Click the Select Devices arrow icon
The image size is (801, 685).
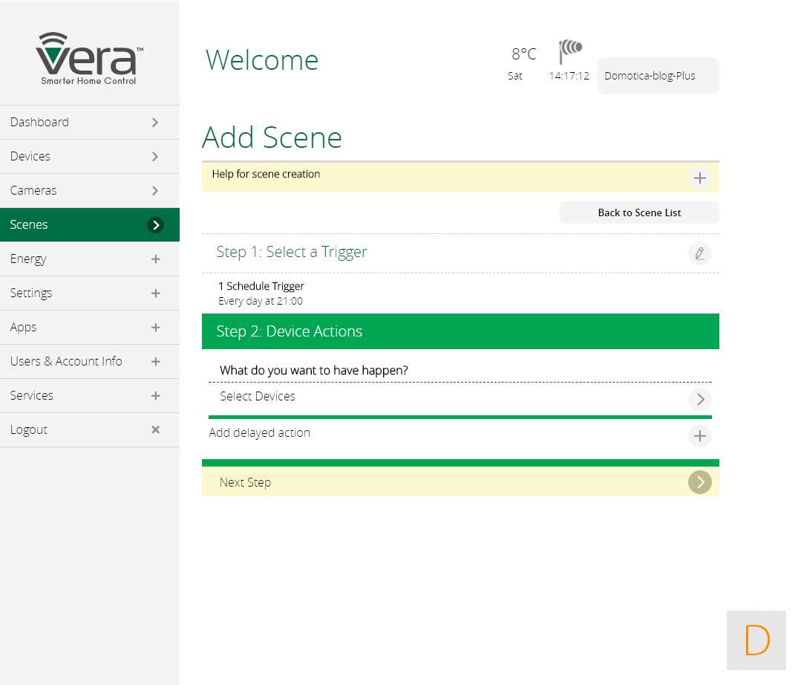point(699,399)
